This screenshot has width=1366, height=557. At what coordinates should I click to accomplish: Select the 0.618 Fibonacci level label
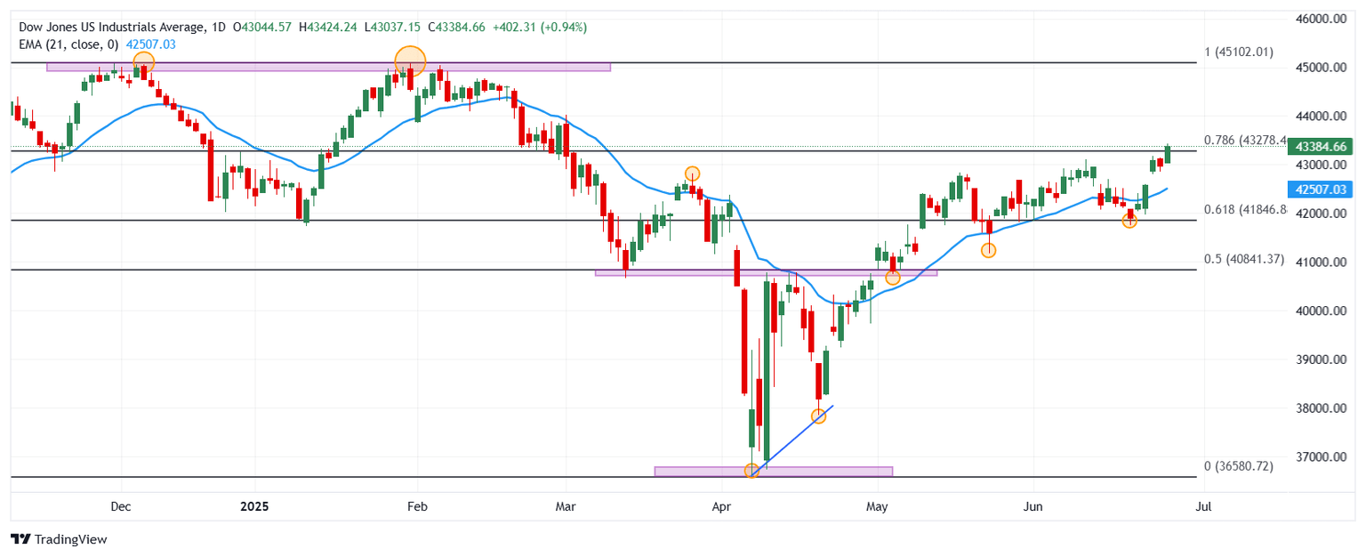(1244, 210)
